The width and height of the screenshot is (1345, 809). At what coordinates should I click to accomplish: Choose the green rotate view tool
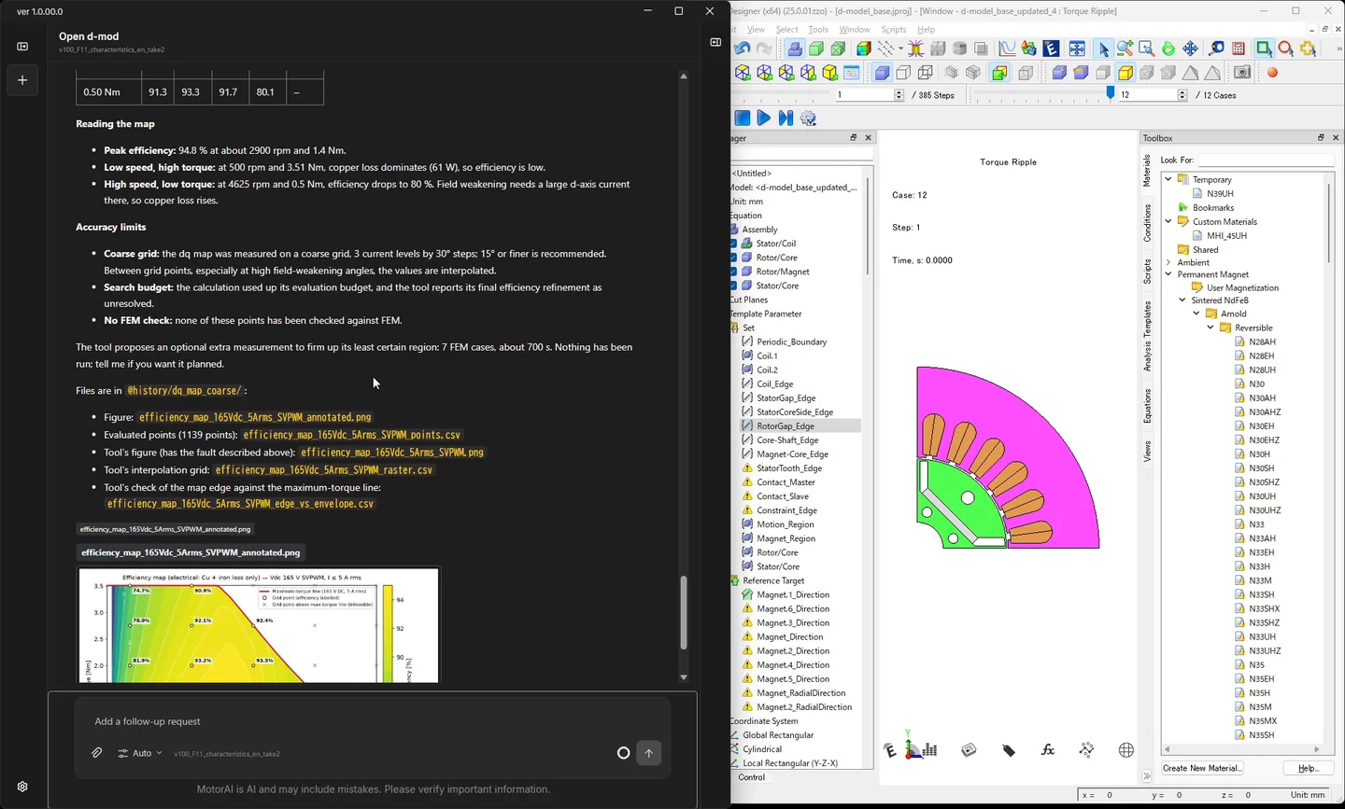pyautogui.click(x=1168, y=49)
